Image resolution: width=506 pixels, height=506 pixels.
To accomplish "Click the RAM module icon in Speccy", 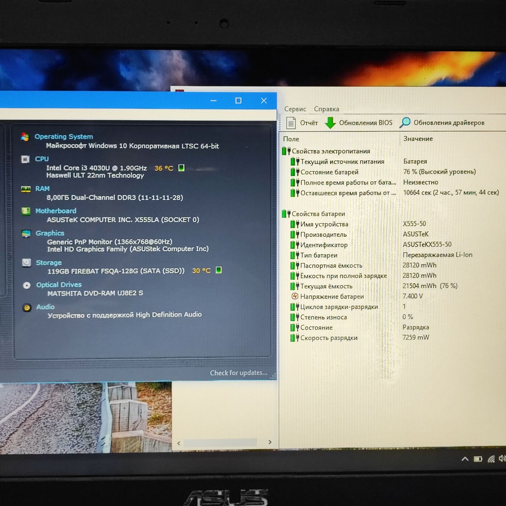I will [x=26, y=189].
